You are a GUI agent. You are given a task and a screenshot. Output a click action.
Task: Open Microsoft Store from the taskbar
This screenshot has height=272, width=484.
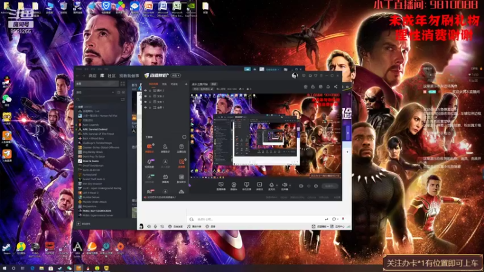51,268
